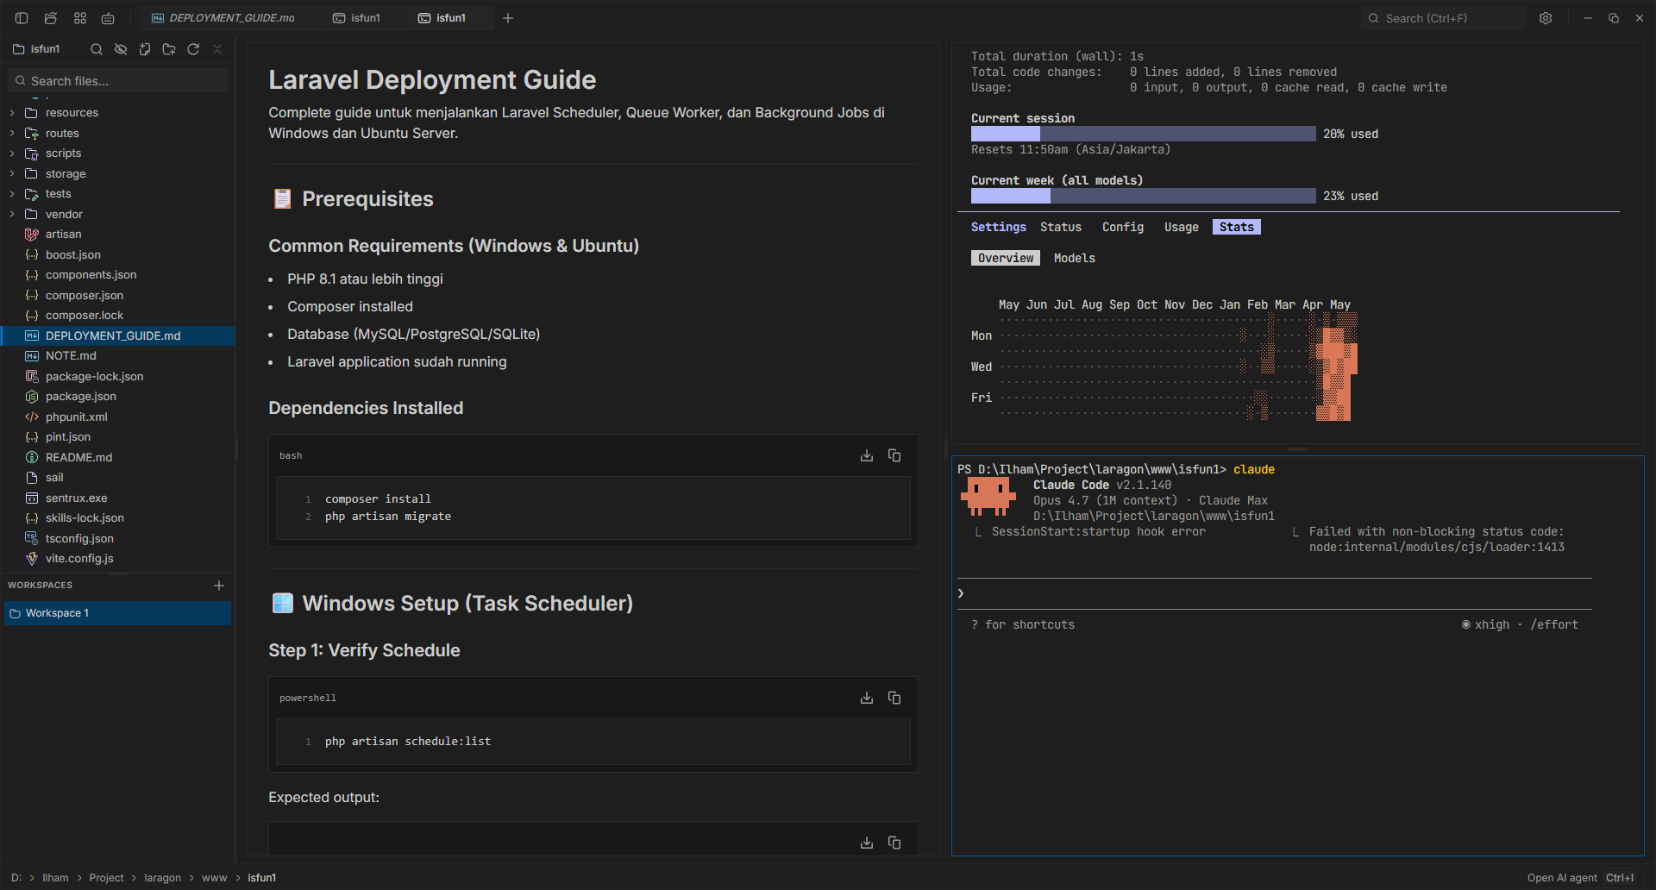Click the AI robot icon in top bar

[108, 18]
